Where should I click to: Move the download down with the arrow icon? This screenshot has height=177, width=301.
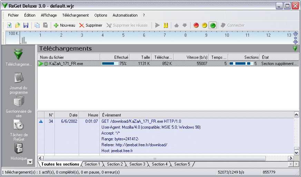click(x=185, y=25)
